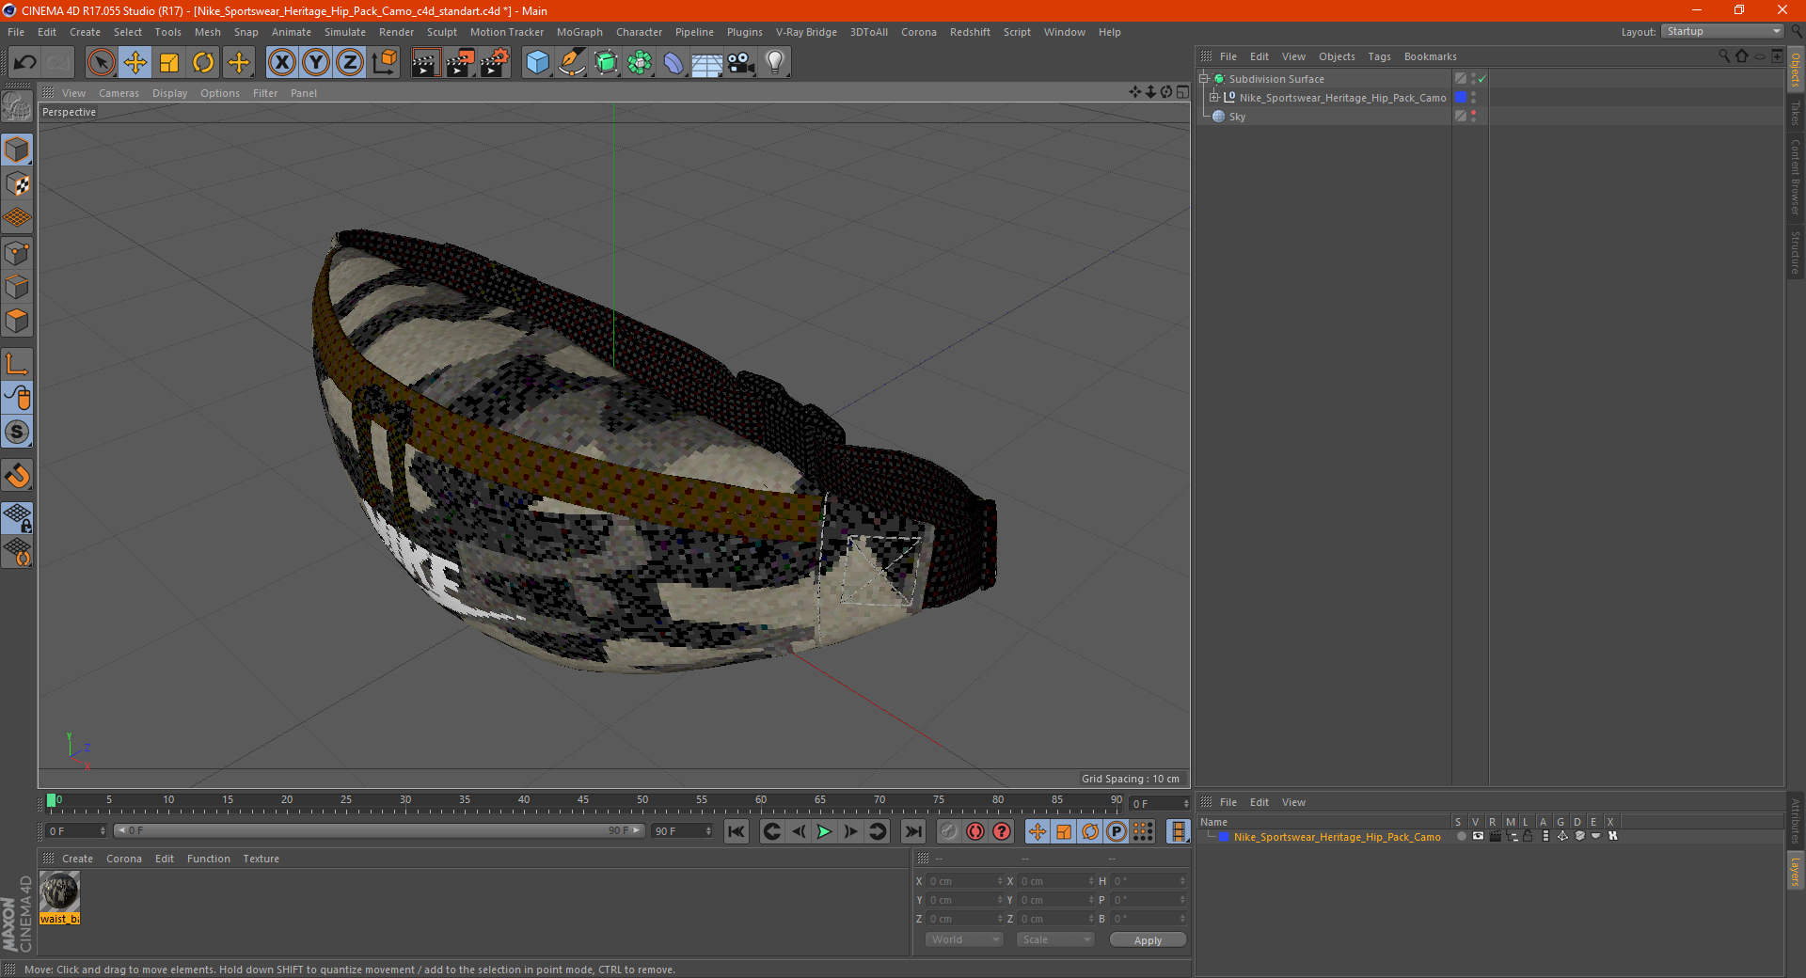This screenshot has width=1806, height=978.
Task: Add a Camera object
Action: pyautogui.click(x=741, y=63)
